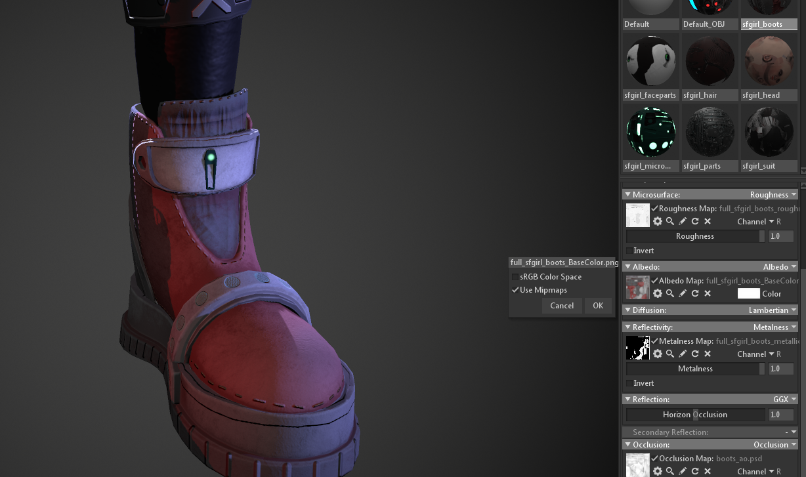Toggle Albedo Map enabled checkmark

coord(654,281)
